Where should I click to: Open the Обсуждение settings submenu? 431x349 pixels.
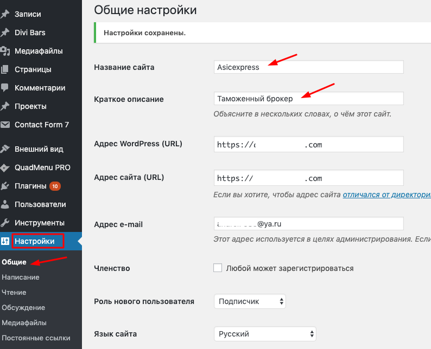click(x=23, y=308)
